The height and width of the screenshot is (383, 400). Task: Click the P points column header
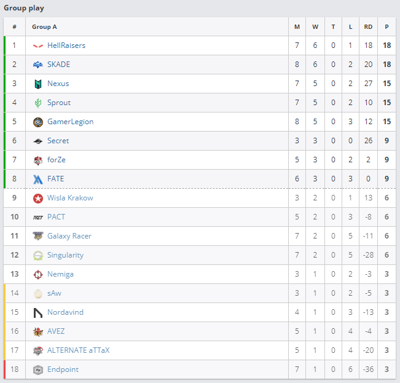[386, 27]
